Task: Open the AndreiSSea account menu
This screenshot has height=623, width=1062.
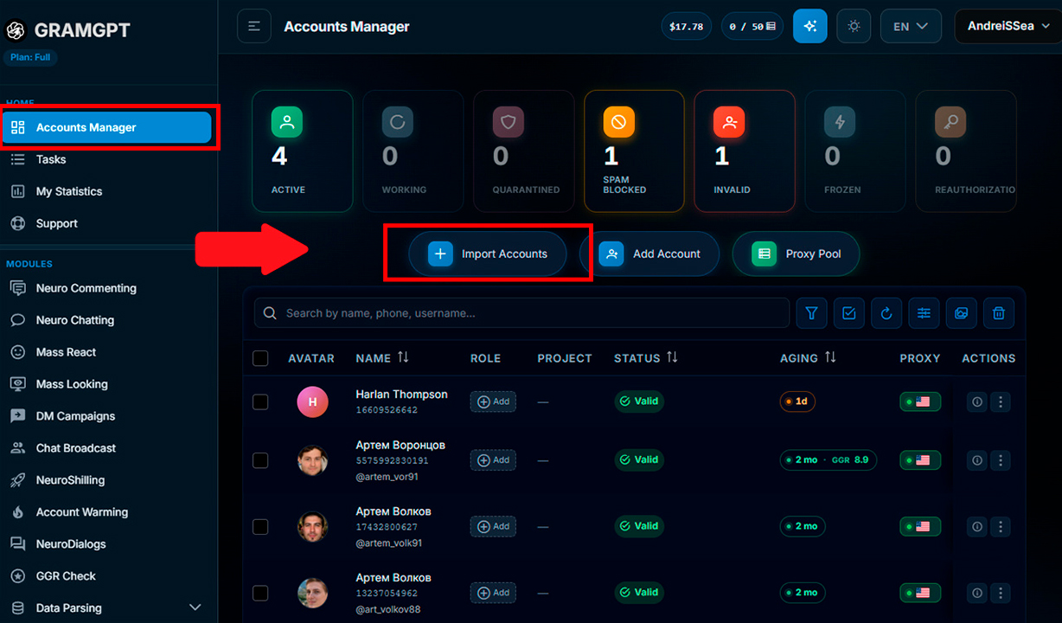Action: pyautogui.click(x=1008, y=27)
